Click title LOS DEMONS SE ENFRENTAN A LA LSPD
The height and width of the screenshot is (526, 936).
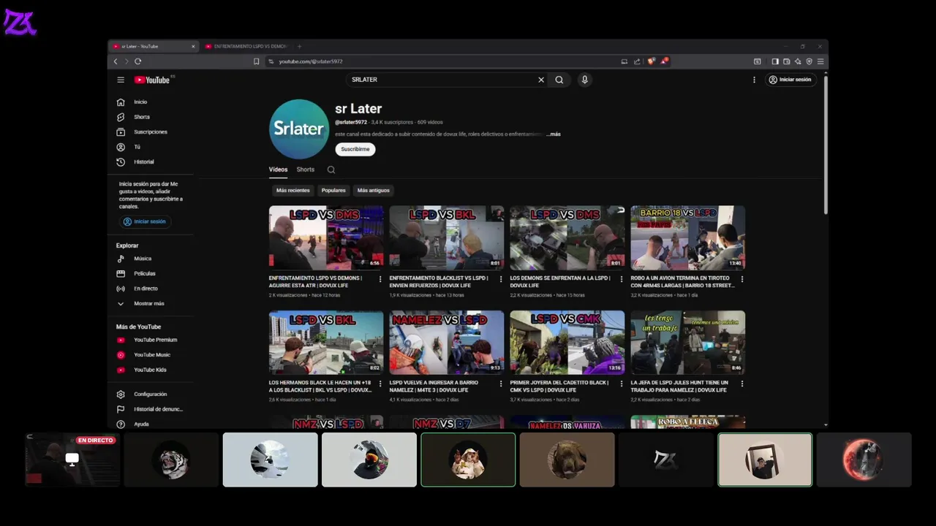(x=560, y=282)
